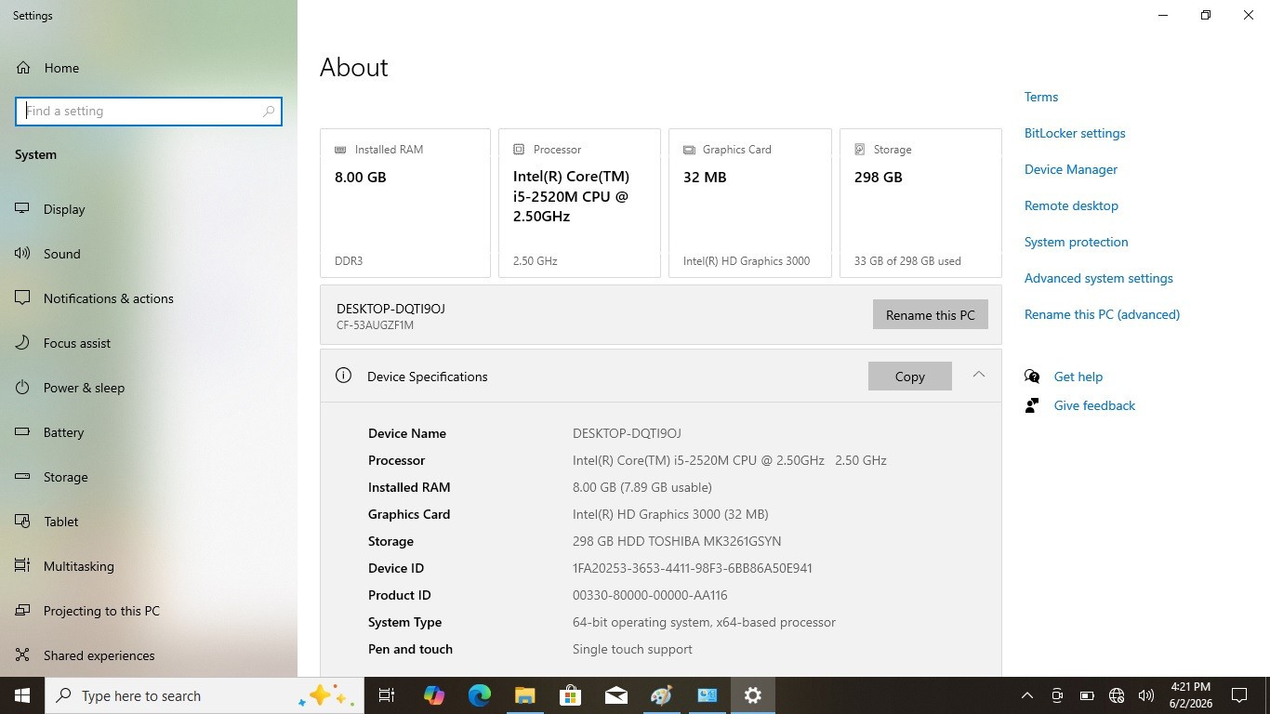Image resolution: width=1270 pixels, height=714 pixels.
Task: Collapse the Device Specifications section
Action: coord(978,375)
